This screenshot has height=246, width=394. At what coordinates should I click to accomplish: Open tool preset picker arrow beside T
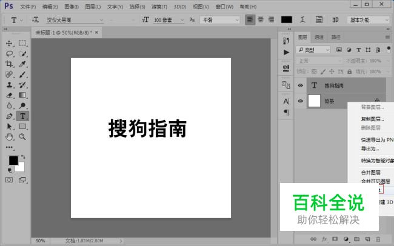(21, 20)
